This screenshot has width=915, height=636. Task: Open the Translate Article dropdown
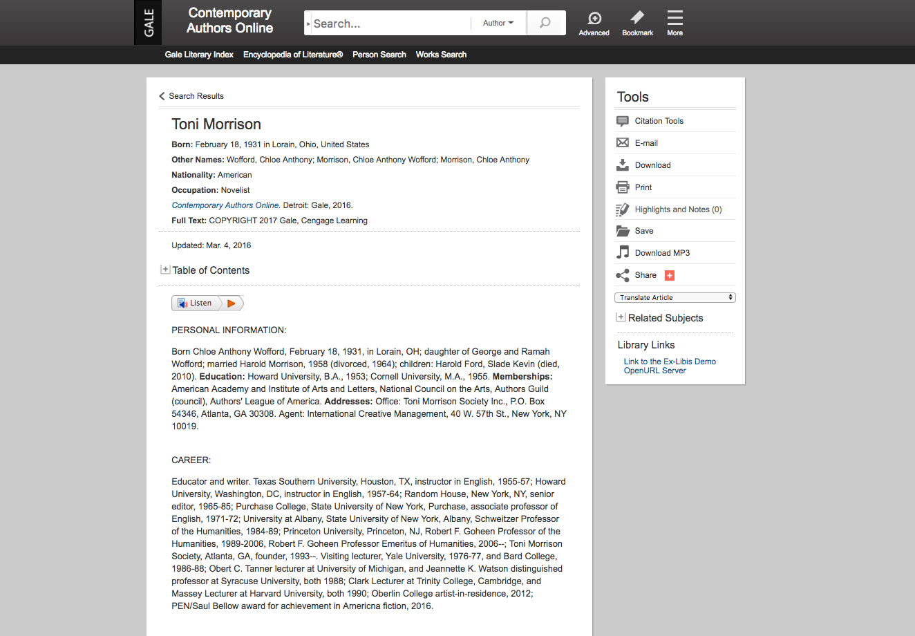point(675,297)
